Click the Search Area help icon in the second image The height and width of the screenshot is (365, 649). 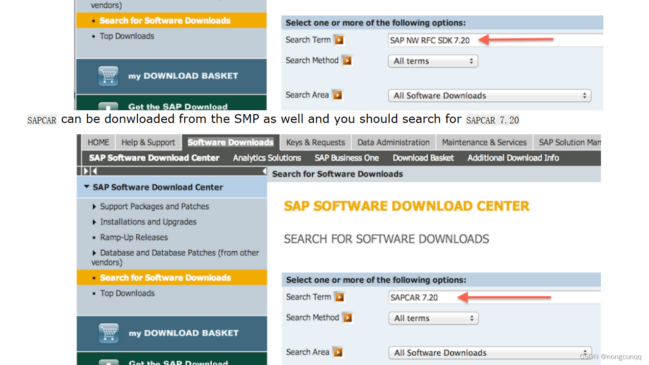click(337, 352)
